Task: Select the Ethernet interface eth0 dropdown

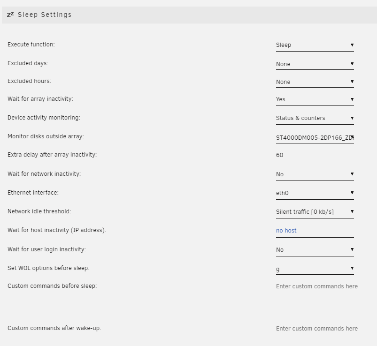Action: pyautogui.click(x=315, y=193)
